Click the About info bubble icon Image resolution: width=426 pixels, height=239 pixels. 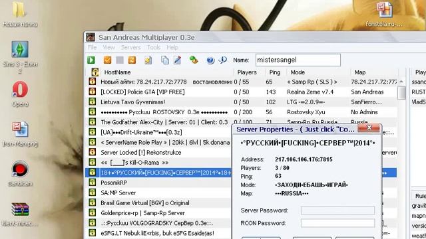point(222,60)
